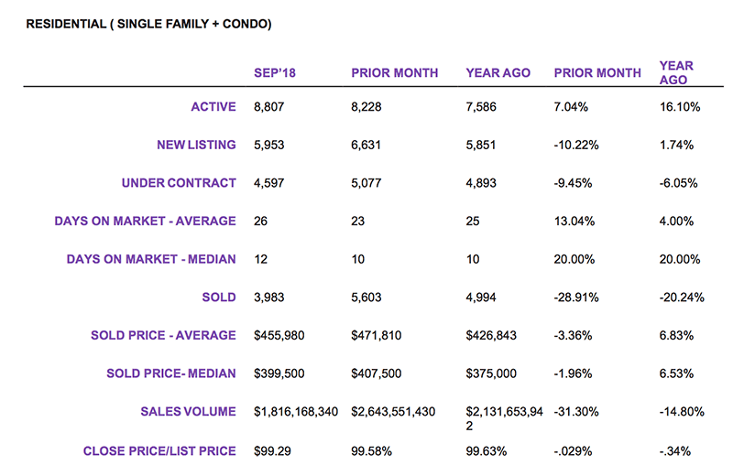Click DAYS ON MARKET - AVERAGE label
This screenshot has width=733, height=476.
(x=145, y=221)
